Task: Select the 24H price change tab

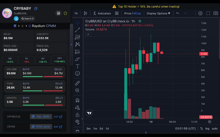Action: (59, 60)
